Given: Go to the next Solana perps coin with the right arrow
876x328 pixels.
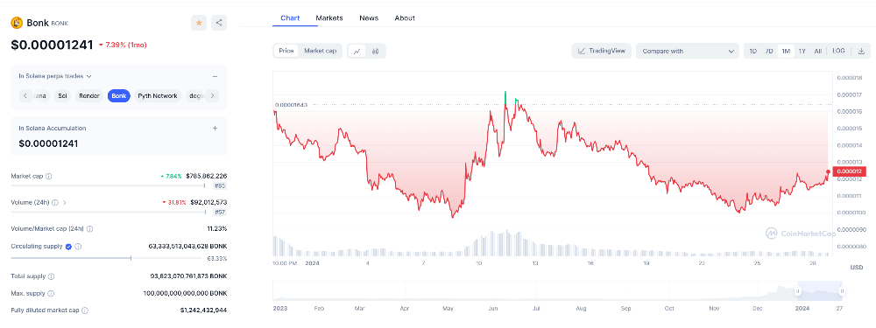Looking at the screenshot, I should tap(212, 96).
